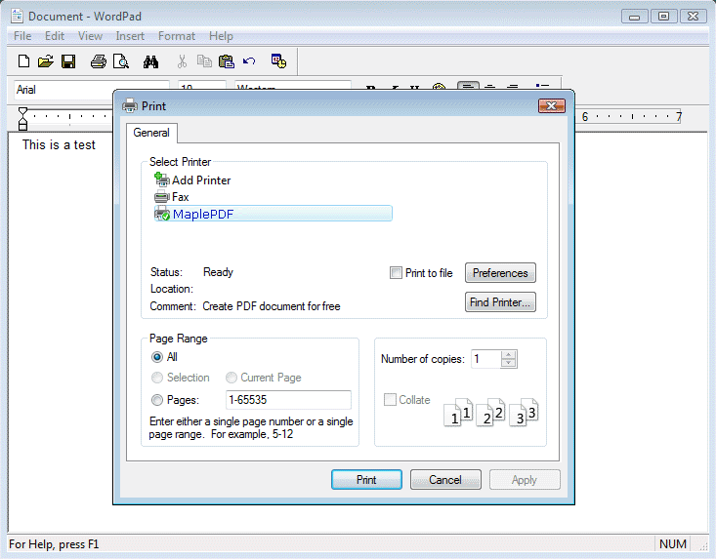716x559 pixels.
Task: Open the File menu
Action: tap(22, 36)
